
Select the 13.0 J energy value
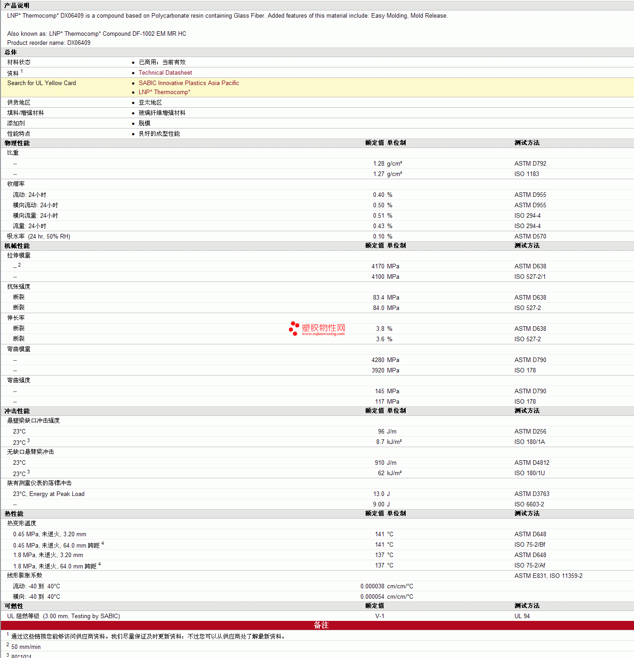pyautogui.click(x=382, y=494)
